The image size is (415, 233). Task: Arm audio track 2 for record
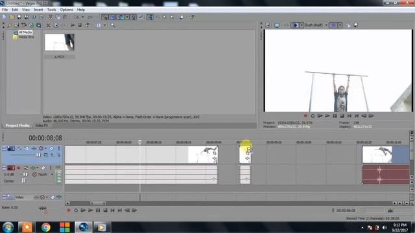click(x=19, y=168)
